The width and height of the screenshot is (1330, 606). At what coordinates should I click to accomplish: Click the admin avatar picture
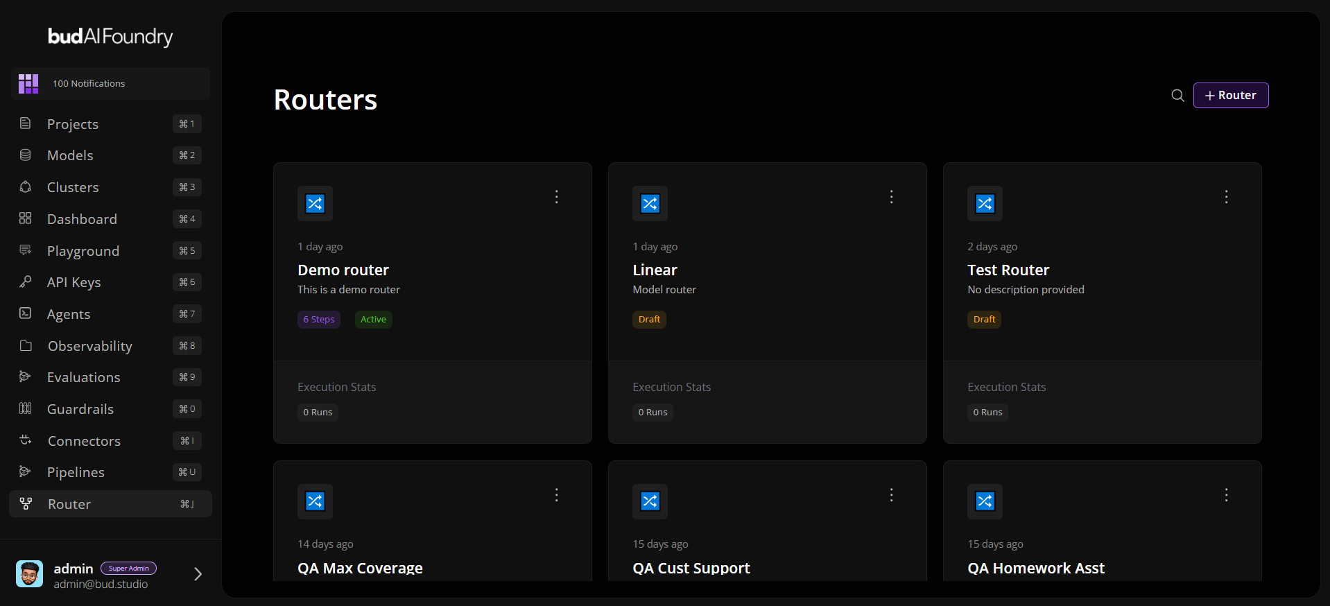(30, 574)
